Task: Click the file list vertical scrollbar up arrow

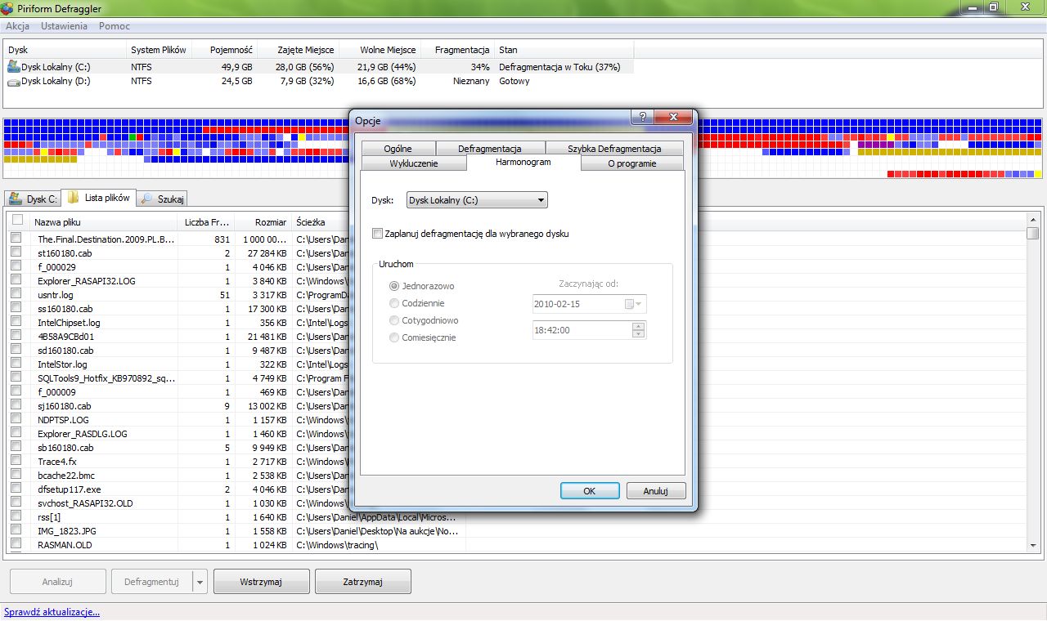Action: (1033, 219)
